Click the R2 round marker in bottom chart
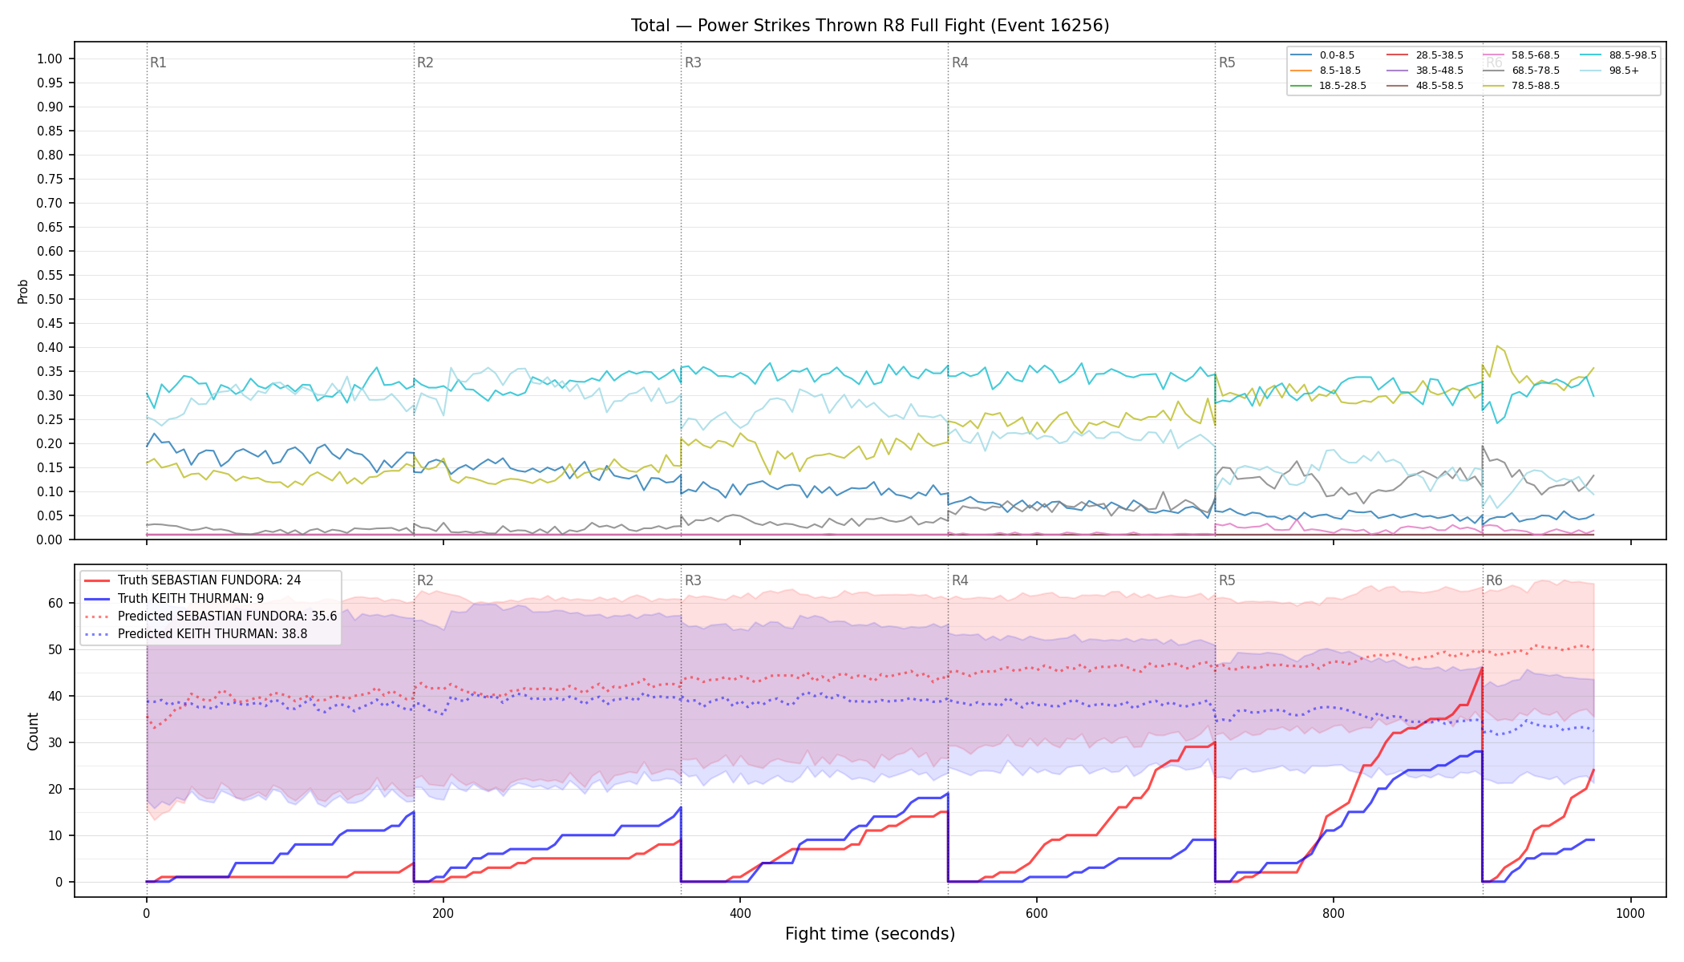 425,580
